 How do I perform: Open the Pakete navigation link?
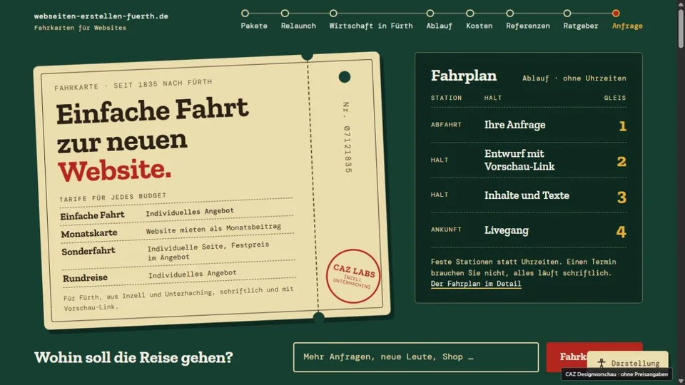(254, 26)
